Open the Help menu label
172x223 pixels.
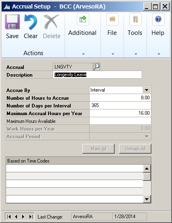coord(158,33)
